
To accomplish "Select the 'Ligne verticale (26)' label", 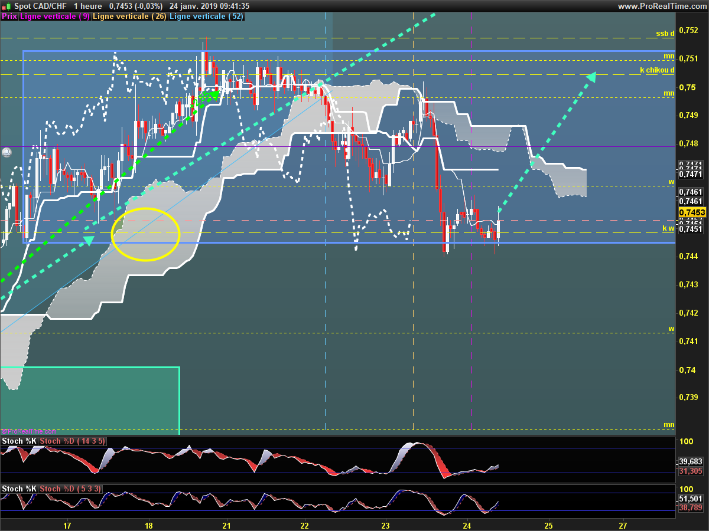I will click(x=130, y=17).
